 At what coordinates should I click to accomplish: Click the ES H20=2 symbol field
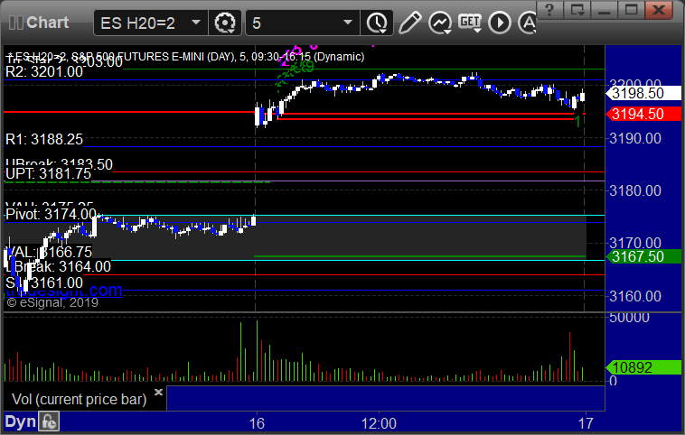click(143, 23)
